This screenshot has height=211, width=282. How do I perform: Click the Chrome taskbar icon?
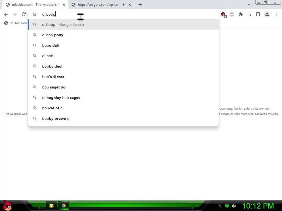pyautogui.click(x=64, y=206)
